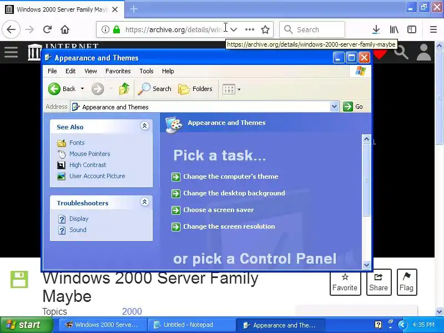Image resolution: width=444 pixels, height=333 pixels.
Task: Open the Internet Archive navigation menu
Action: pos(11,52)
